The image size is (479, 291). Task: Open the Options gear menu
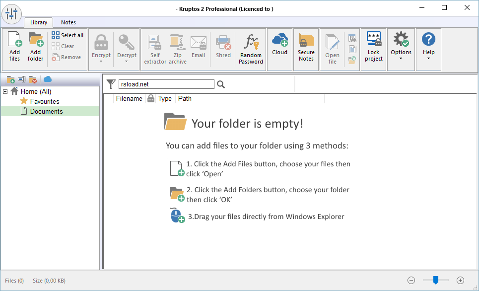click(x=401, y=39)
